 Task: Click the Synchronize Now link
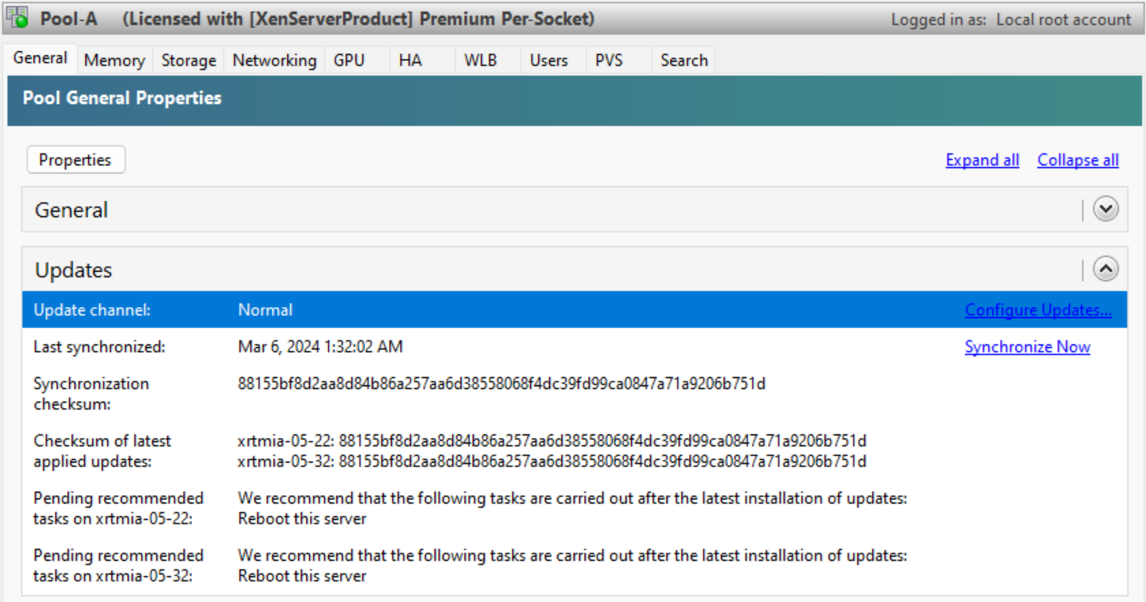coord(1028,347)
